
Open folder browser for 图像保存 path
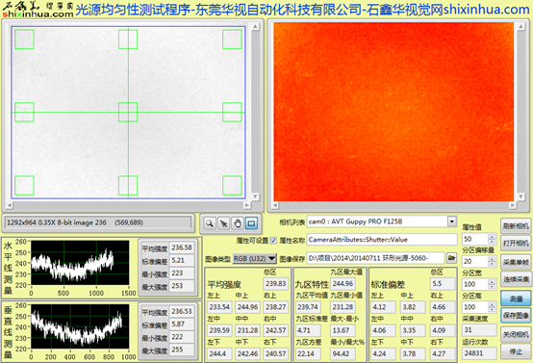coord(451,258)
